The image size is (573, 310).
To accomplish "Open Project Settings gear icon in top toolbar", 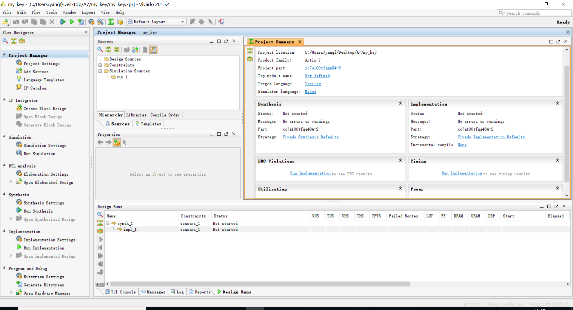I will pos(91,22).
